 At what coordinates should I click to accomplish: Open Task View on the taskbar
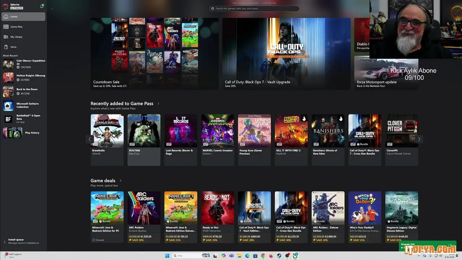[215, 256]
